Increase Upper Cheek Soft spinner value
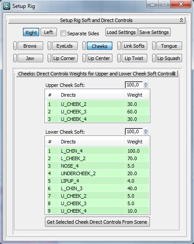Viewport: 194px width, 244px height. tap(146, 83)
